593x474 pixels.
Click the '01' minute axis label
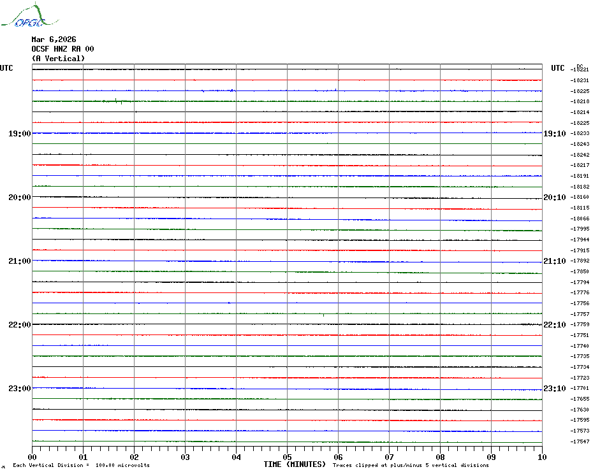pyautogui.click(x=83, y=457)
